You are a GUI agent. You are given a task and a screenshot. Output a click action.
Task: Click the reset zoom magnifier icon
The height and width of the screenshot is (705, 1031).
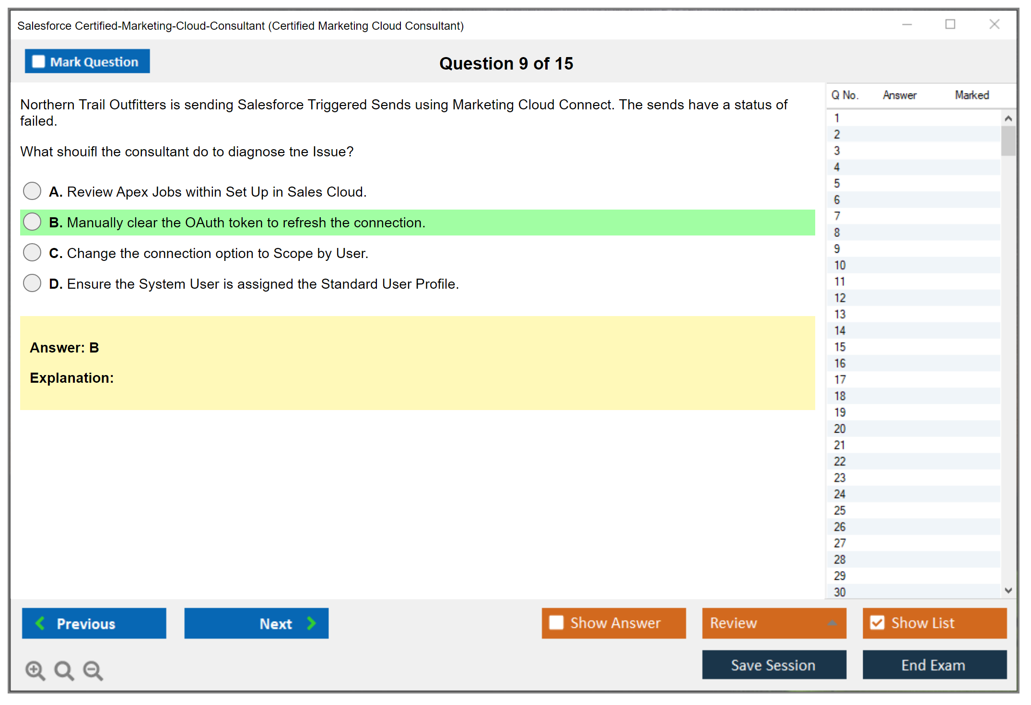tap(64, 670)
